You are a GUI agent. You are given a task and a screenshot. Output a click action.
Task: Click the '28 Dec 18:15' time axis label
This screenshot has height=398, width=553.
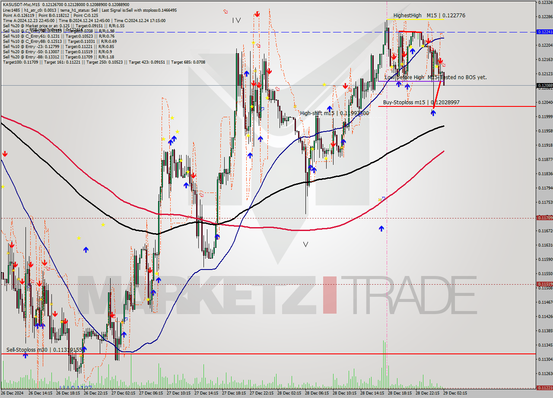(400, 394)
